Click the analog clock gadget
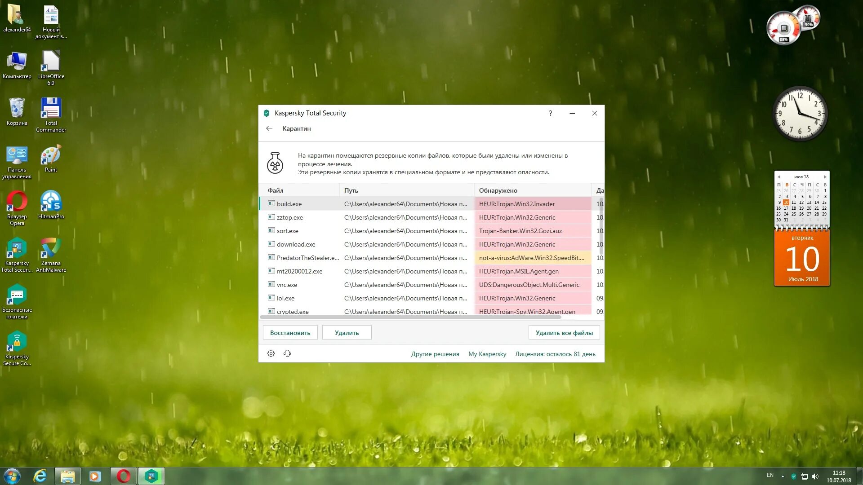863x485 pixels. coord(800,113)
